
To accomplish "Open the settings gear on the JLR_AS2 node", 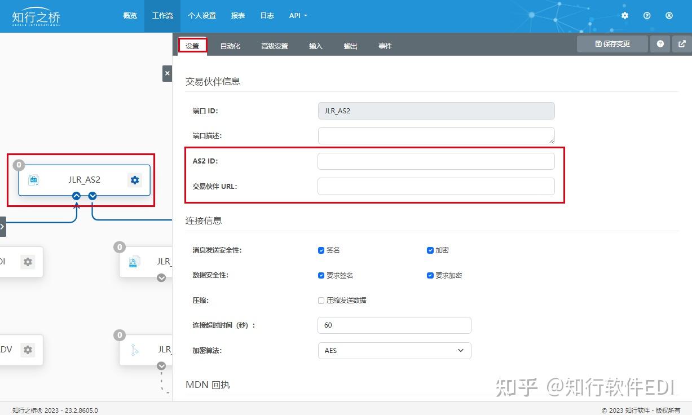I will pyautogui.click(x=134, y=179).
